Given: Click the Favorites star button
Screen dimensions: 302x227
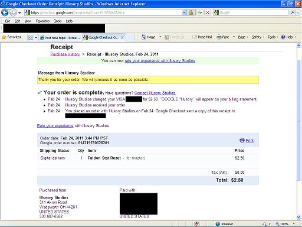Looking at the screenshot, I should (x=11, y=37).
